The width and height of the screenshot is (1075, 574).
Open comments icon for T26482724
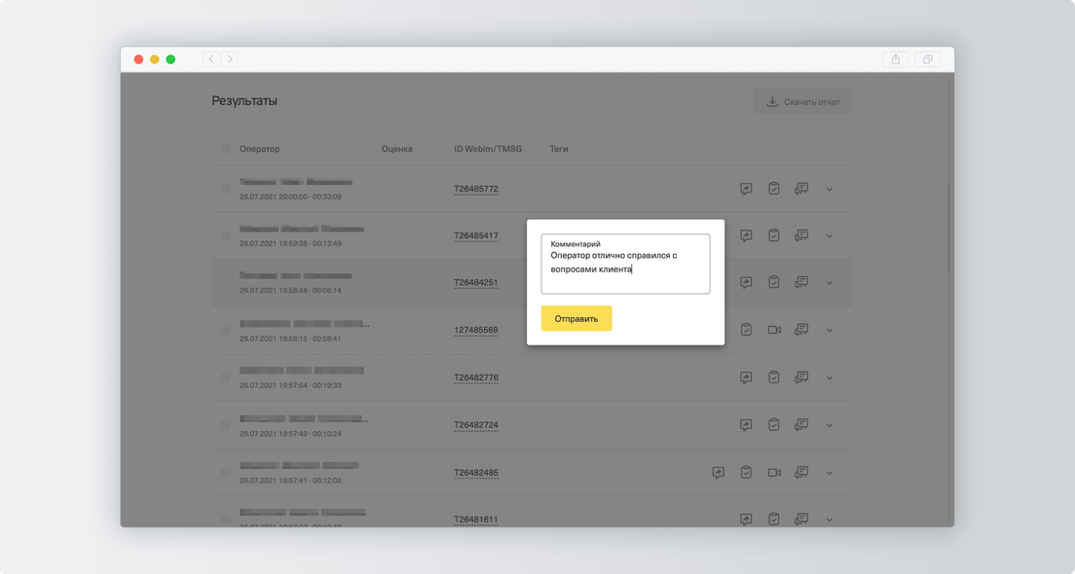[x=801, y=424]
